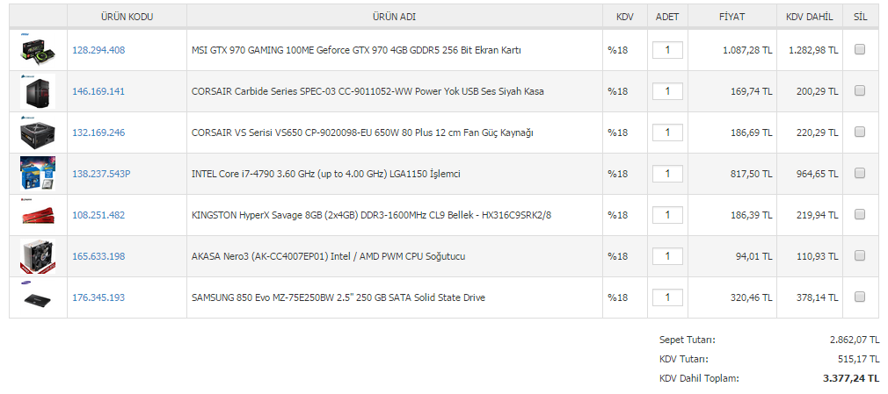Check the delete box for MSI GTX 970
Screen dimensions: 888x394
860,49
